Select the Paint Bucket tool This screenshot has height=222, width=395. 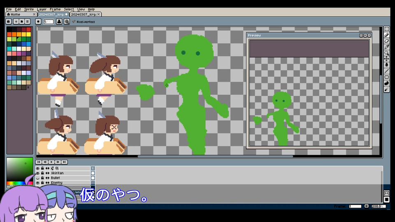(x=387, y=65)
